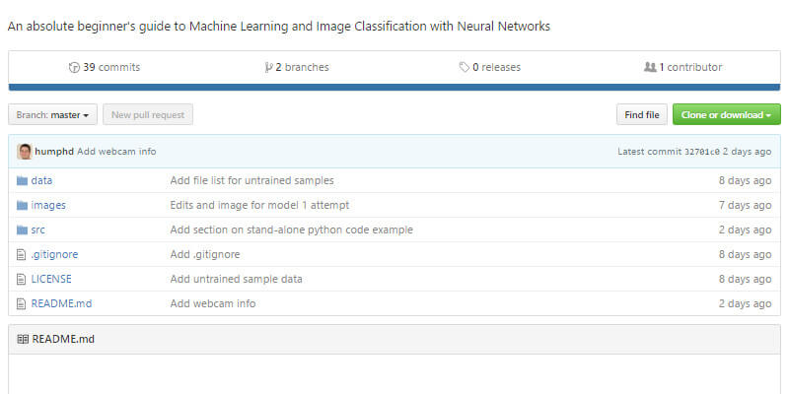Click the README.md book icon header
This screenshot has height=394, width=789.
point(22,339)
